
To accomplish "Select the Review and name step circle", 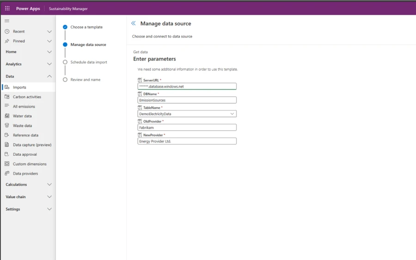I will [65, 80].
